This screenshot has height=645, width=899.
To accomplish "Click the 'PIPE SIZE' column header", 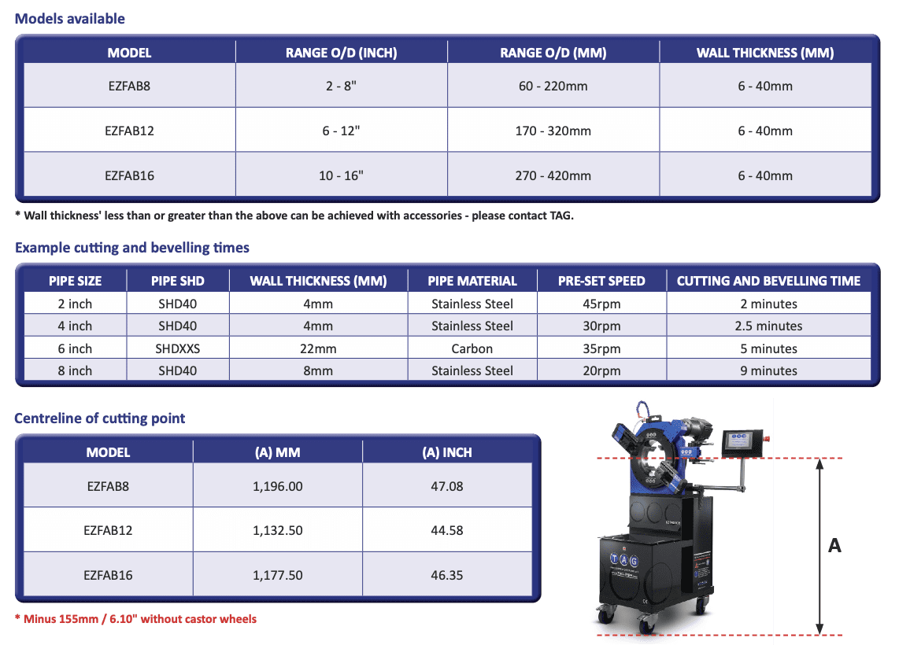I will click(75, 281).
